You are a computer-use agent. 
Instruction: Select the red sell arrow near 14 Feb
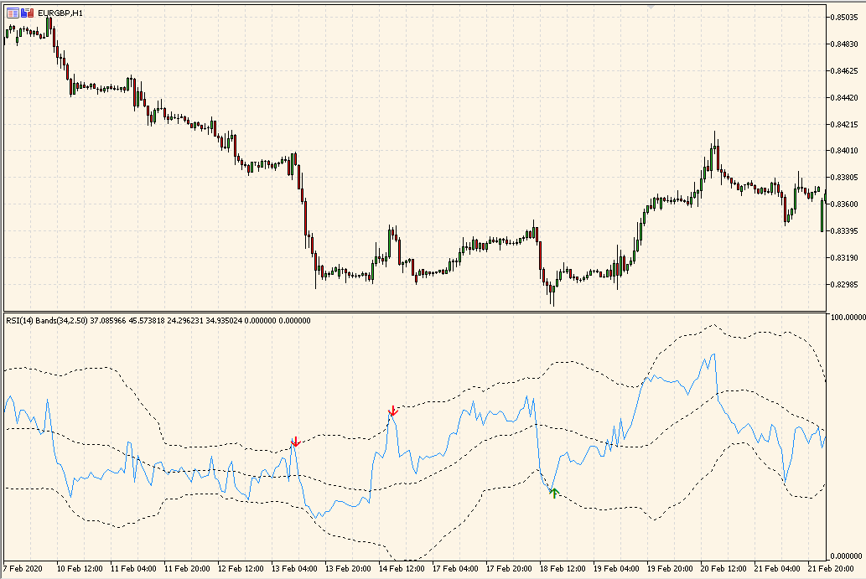392,411
